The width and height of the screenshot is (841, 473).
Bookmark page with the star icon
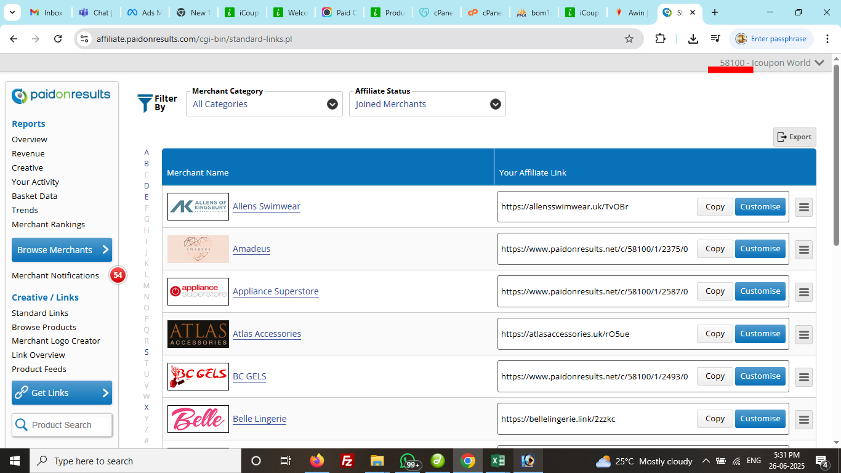pos(629,39)
